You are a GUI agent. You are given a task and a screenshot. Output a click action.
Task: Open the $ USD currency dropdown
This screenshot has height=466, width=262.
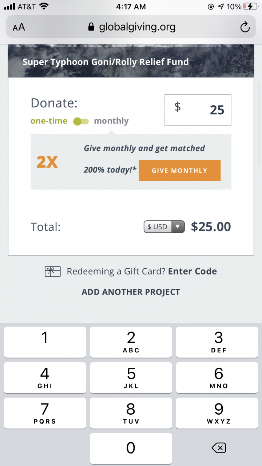(164, 227)
